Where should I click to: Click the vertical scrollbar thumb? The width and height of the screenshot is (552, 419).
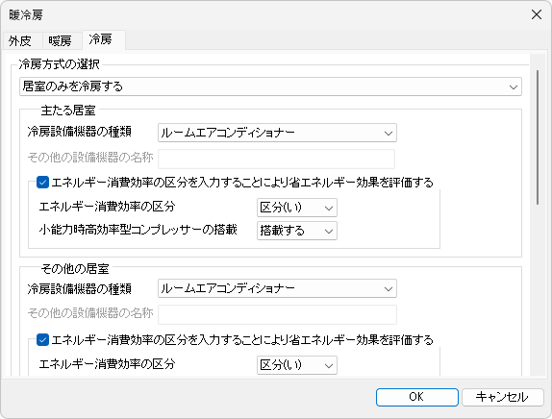(538, 137)
